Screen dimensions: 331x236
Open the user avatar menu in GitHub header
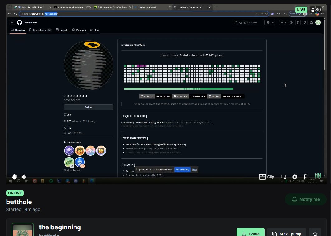click(318, 23)
